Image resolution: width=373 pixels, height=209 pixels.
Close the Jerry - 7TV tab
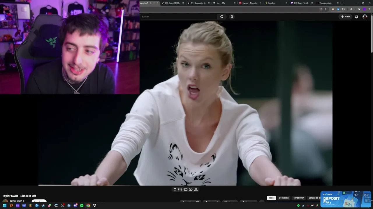[x=235, y=3]
